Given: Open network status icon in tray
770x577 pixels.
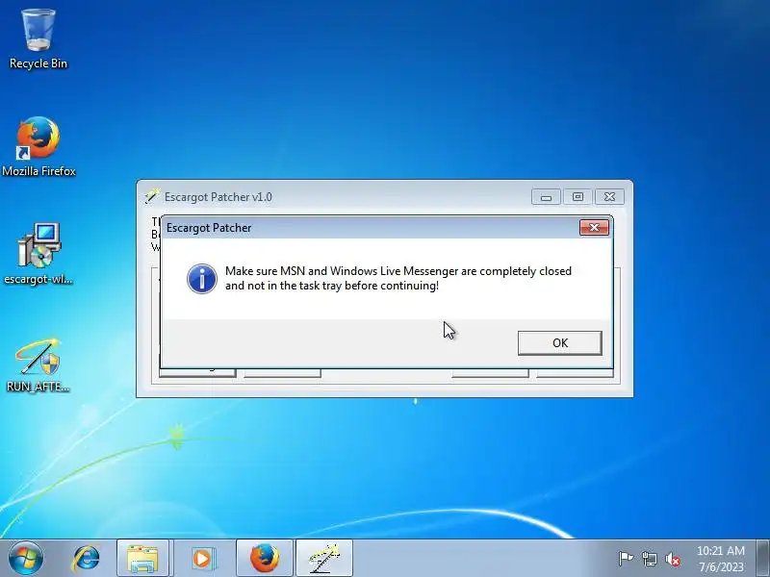Looking at the screenshot, I should point(650,559).
